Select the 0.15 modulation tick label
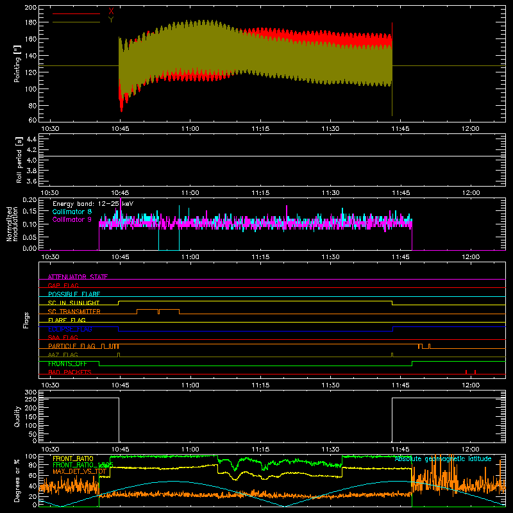 [29, 212]
